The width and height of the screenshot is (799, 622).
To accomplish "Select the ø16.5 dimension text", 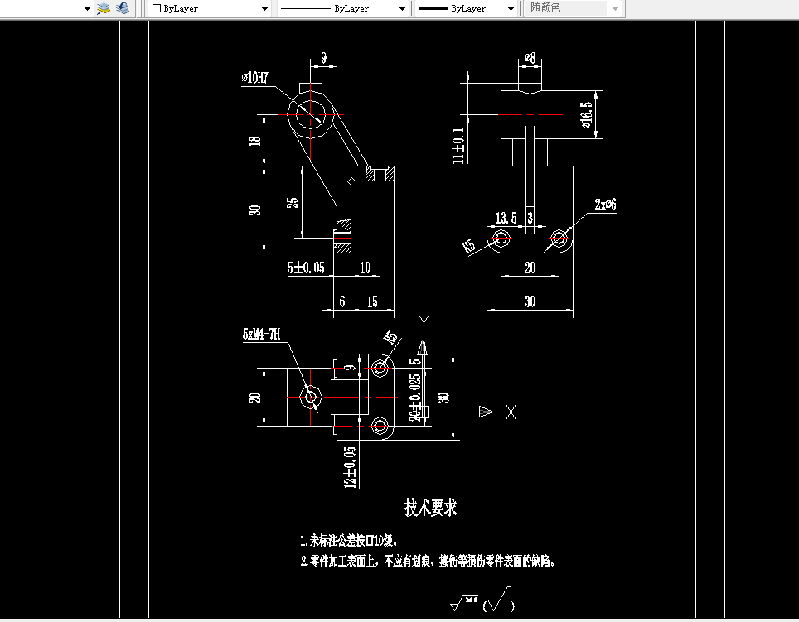I will pyautogui.click(x=587, y=114).
